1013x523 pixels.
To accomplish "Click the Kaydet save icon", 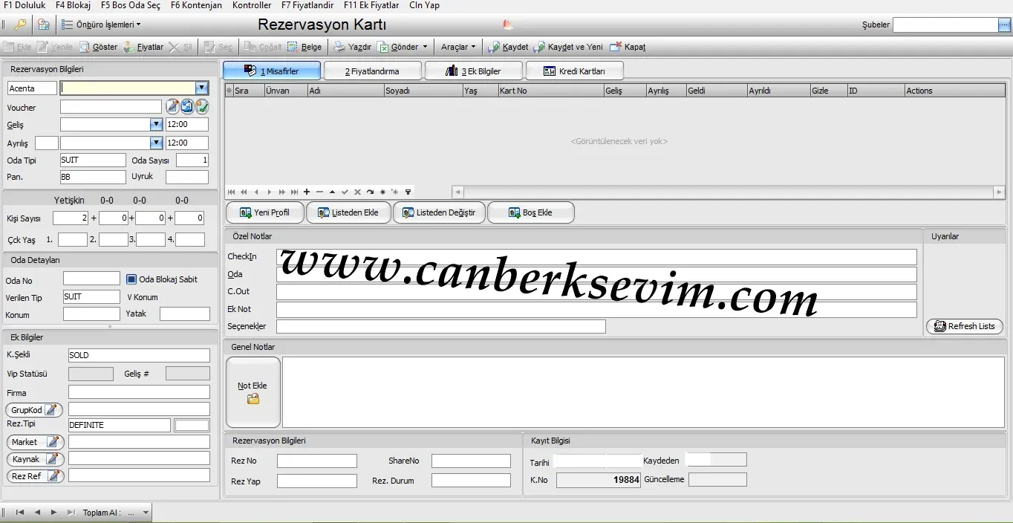I will click(493, 47).
